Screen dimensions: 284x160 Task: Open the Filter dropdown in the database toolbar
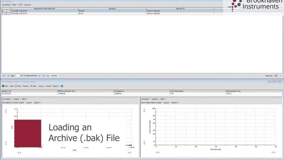point(15,5)
